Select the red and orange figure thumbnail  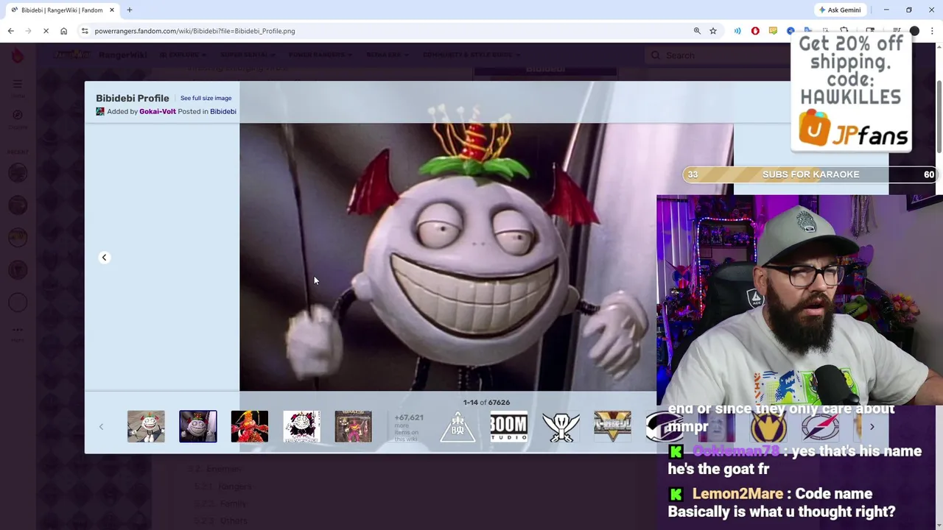(x=250, y=426)
